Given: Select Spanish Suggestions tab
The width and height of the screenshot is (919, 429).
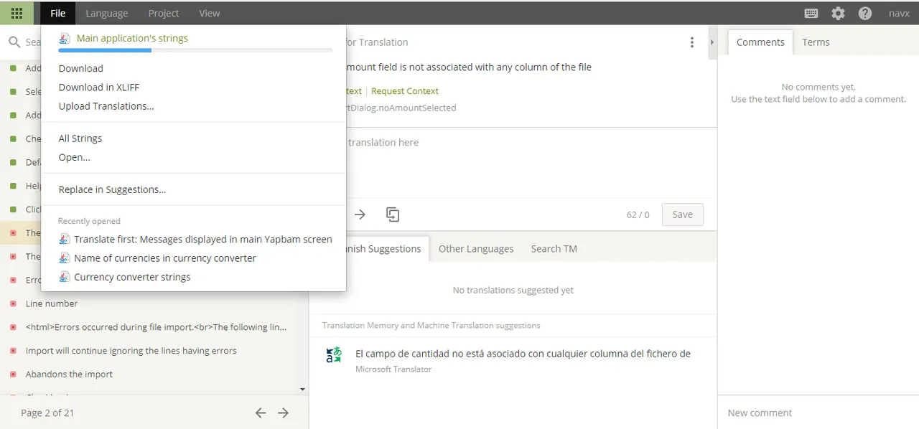Looking at the screenshot, I should tap(388, 248).
